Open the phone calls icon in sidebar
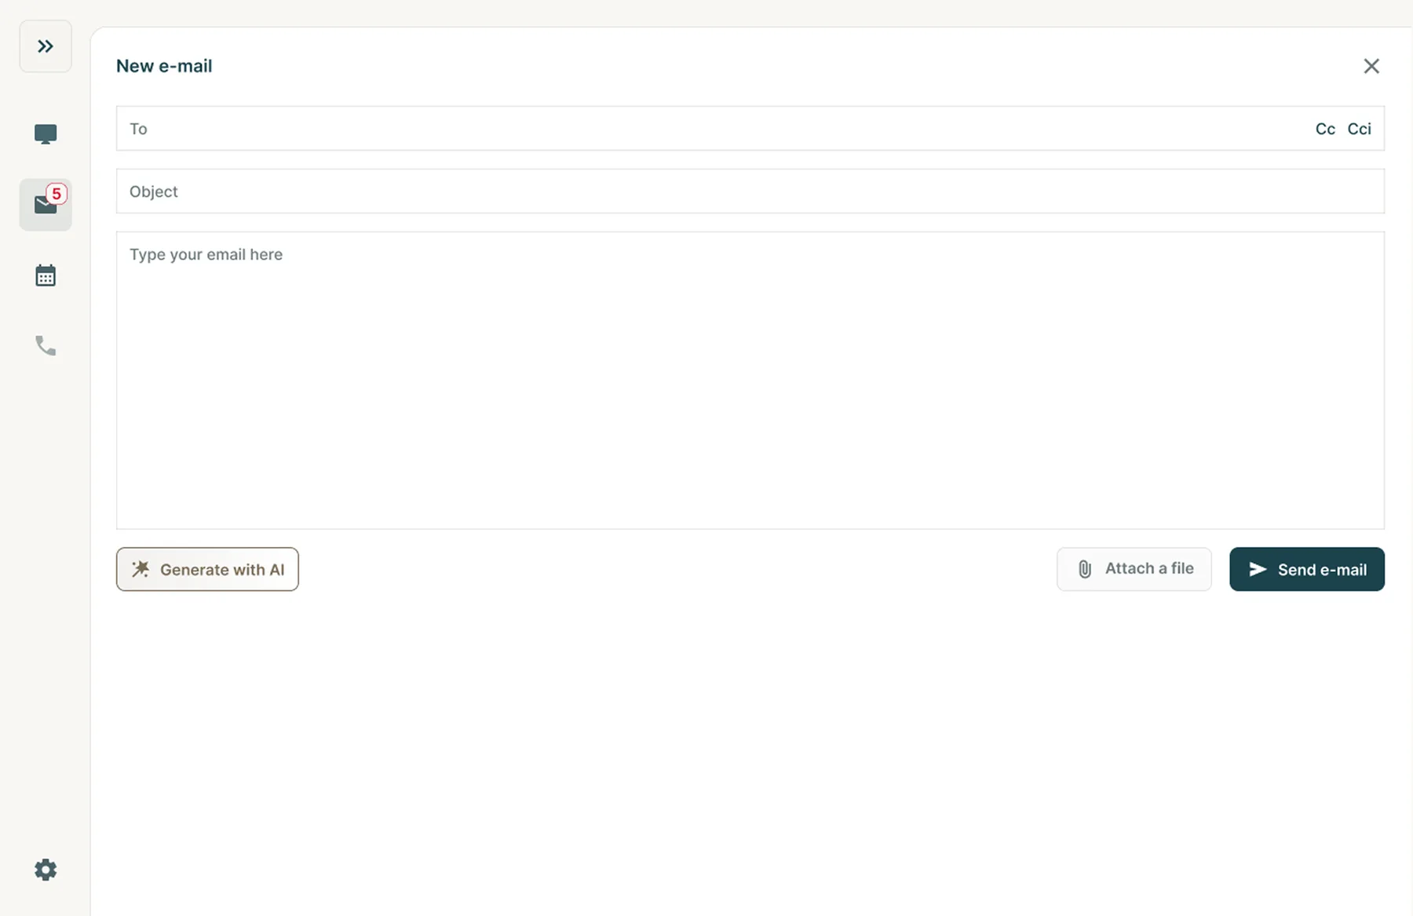Image resolution: width=1413 pixels, height=916 pixels. tap(46, 345)
